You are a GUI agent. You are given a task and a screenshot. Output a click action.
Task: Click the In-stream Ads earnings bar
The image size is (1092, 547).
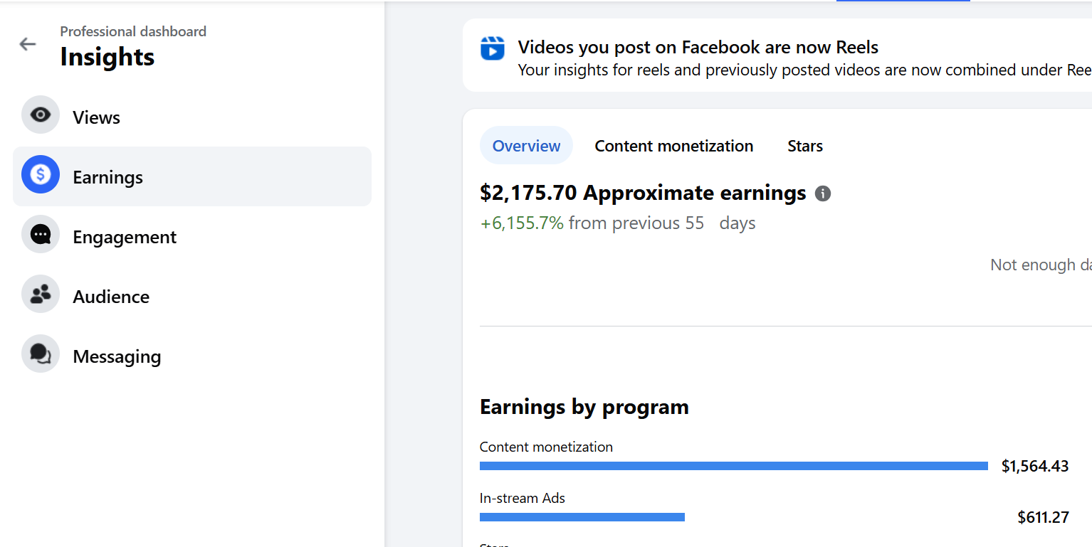(x=582, y=517)
